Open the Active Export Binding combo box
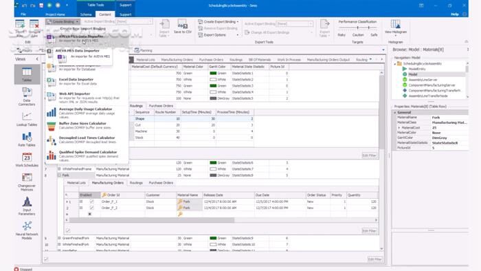 tap(294, 23)
